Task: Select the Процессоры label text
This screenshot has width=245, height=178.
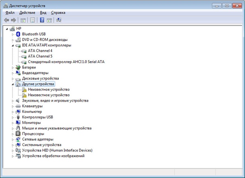Action: [x=33, y=134]
